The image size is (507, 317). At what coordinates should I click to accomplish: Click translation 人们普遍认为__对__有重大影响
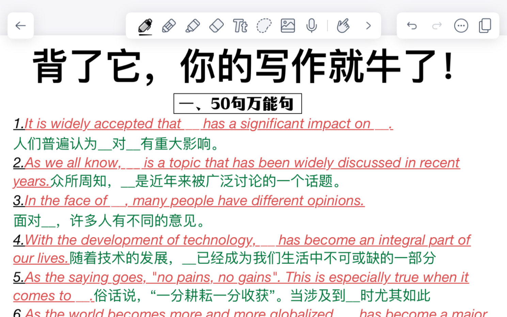tap(116, 144)
